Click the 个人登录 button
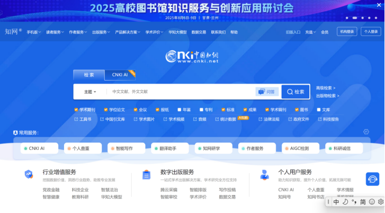Screen dimensions: 385x213 (x=371, y=32)
